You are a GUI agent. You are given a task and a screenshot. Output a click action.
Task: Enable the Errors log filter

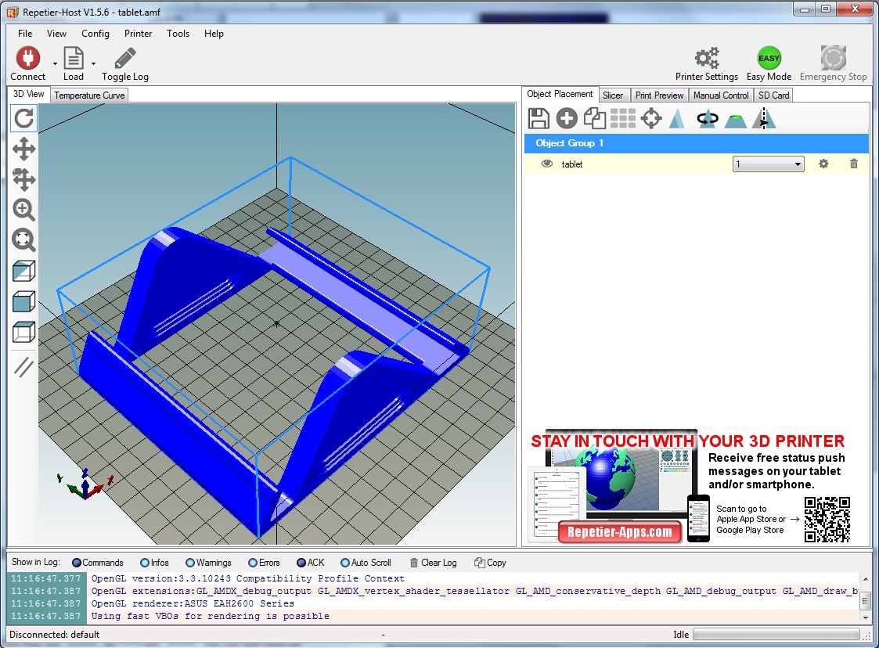coord(253,563)
